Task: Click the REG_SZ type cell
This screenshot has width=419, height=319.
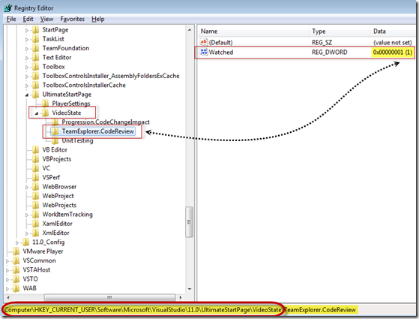Action: (322, 42)
